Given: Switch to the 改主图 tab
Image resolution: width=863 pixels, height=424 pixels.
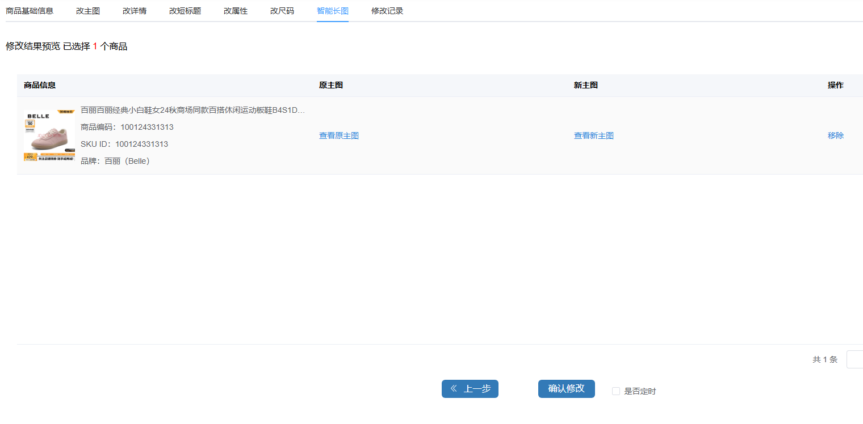Looking at the screenshot, I should [x=88, y=11].
